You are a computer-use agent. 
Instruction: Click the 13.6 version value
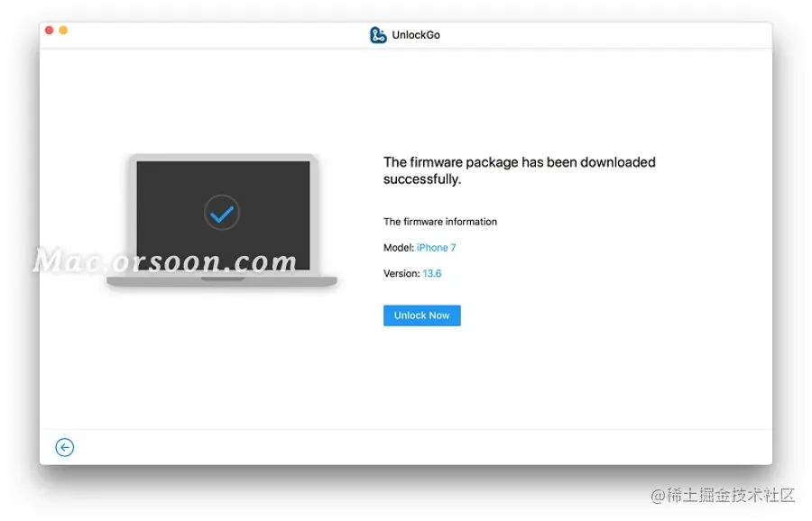point(432,274)
